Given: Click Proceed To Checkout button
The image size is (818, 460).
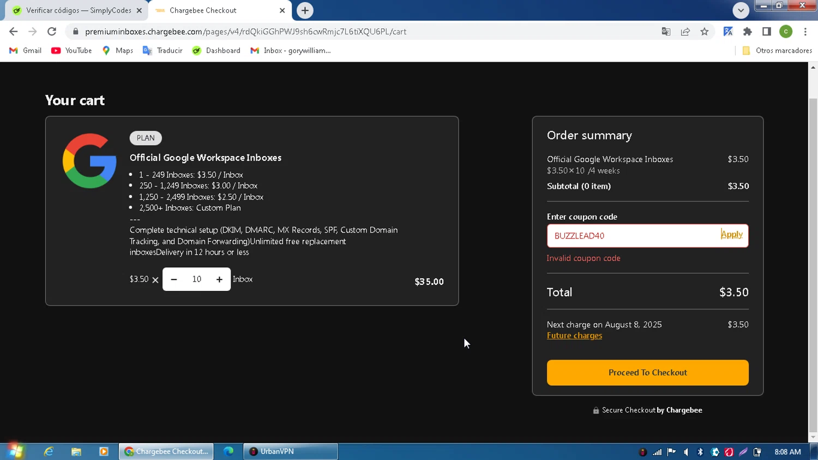Looking at the screenshot, I should (648, 373).
